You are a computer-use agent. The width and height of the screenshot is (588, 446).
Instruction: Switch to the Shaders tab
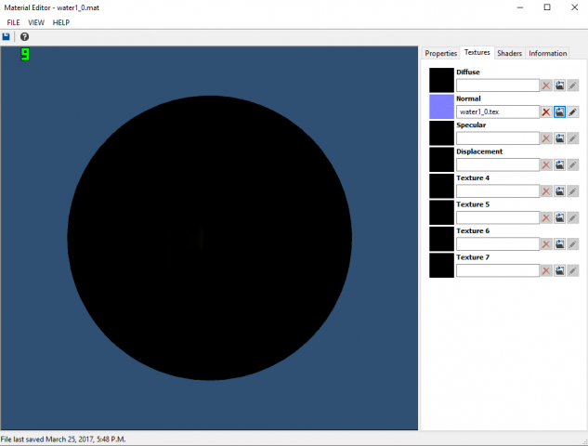pos(509,53)
